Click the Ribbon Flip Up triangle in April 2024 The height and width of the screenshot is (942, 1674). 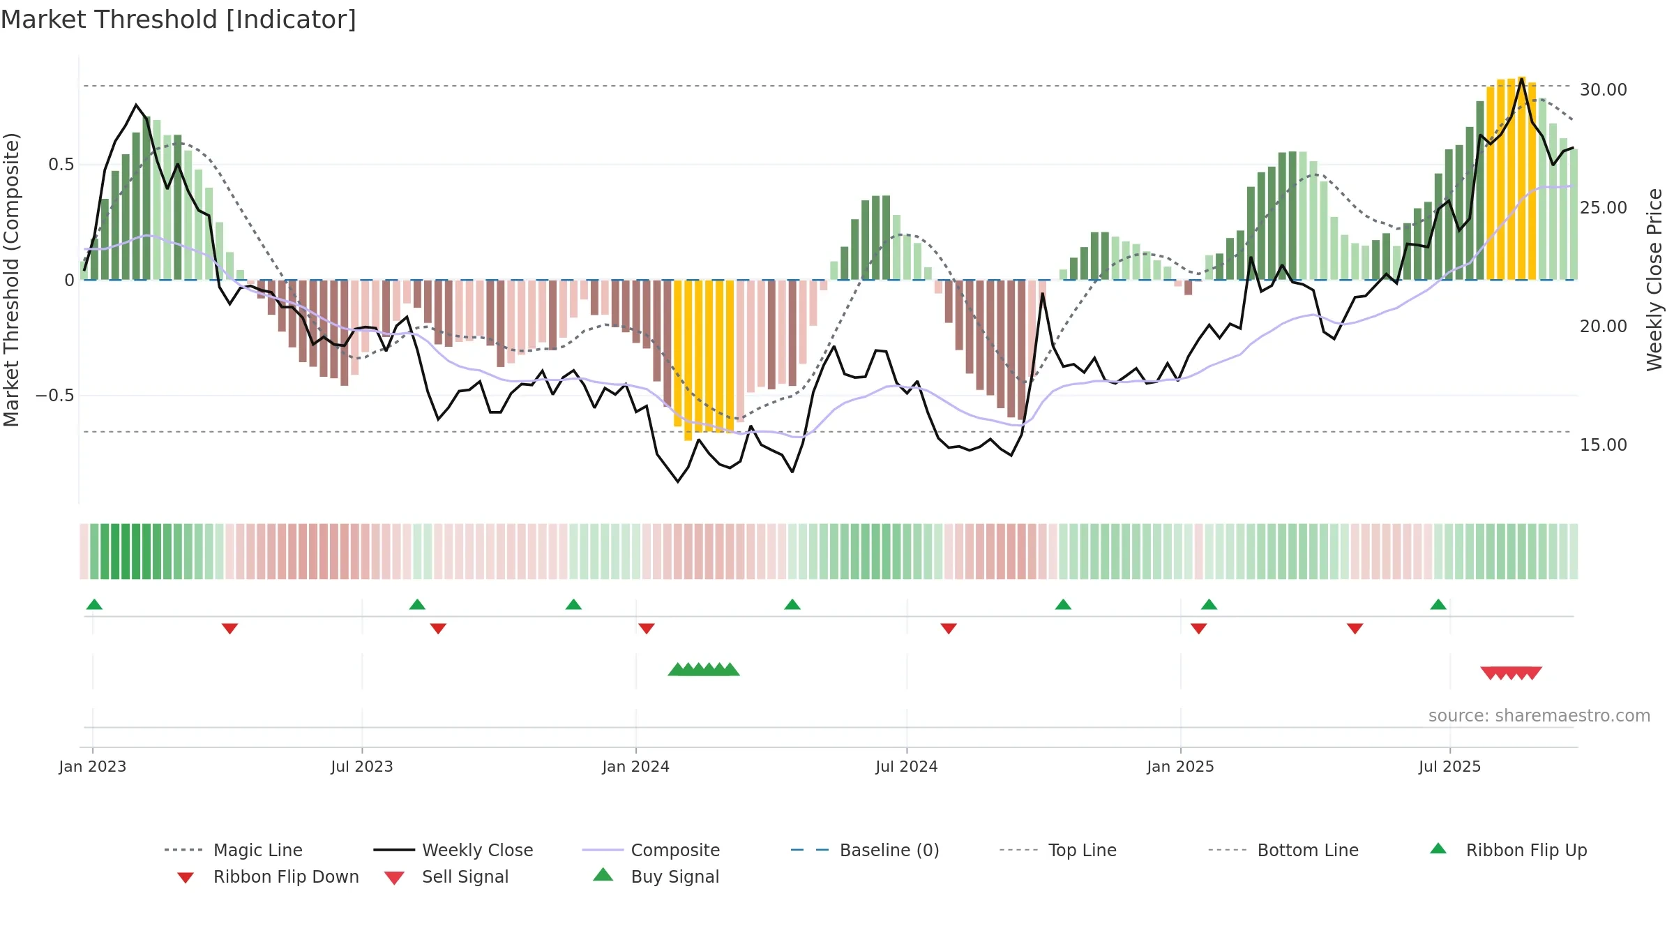tap(792, 604)
